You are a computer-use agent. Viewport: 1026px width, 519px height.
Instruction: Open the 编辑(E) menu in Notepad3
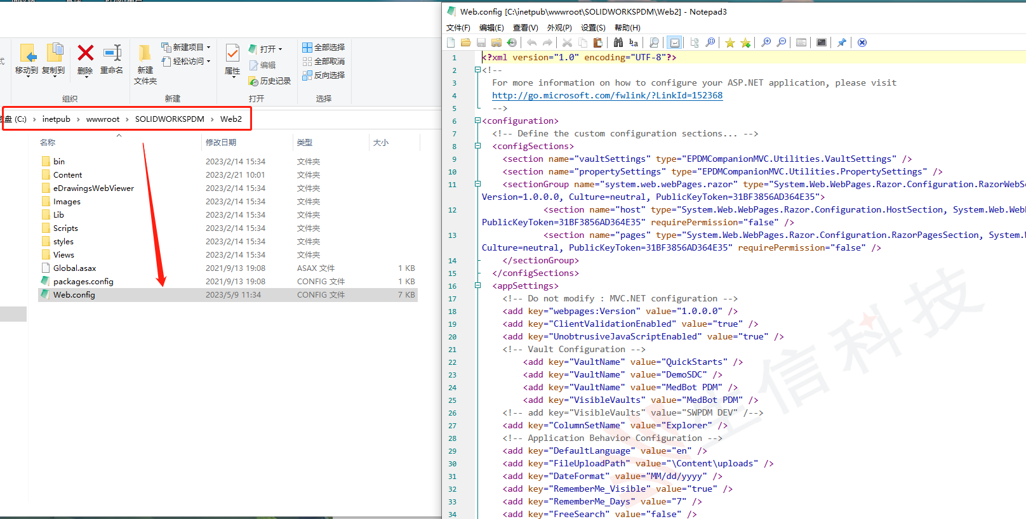point(491,27)
